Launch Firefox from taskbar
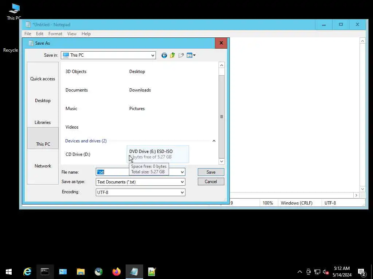 click(116, 272)
